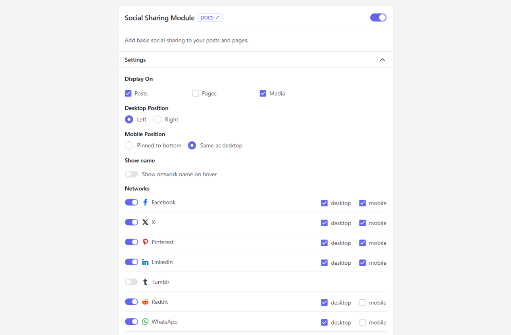Enable Show network name on hover
The height and width of the screenshot is (335, 511).
click(x=131, y=174)
